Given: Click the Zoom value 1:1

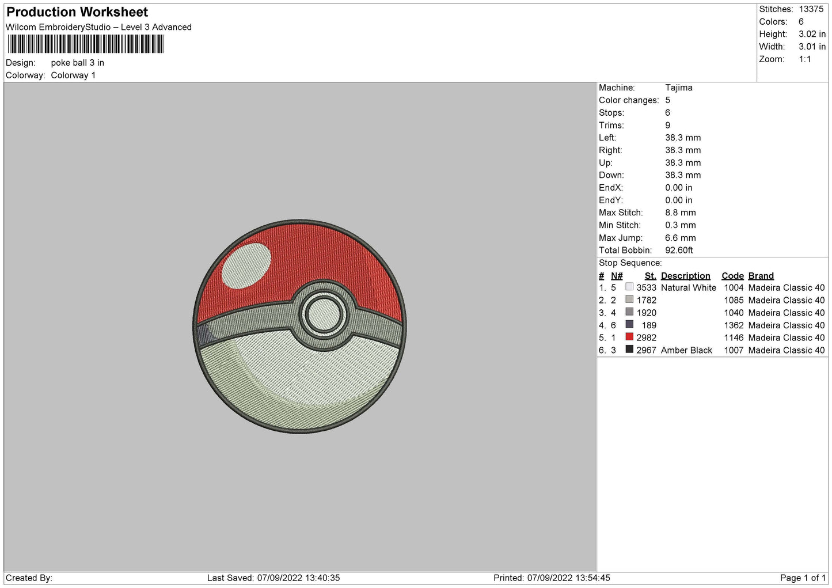Looking at the screenshot, I should [x=804, y=59].
